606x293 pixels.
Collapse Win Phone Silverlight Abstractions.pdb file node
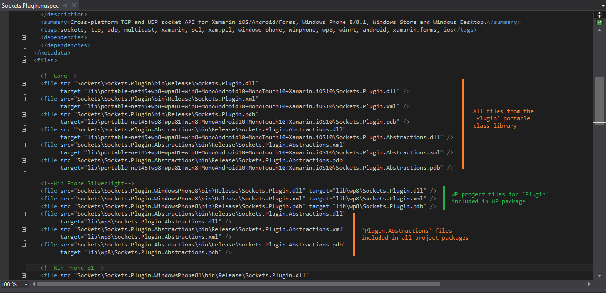pos(24,245)
